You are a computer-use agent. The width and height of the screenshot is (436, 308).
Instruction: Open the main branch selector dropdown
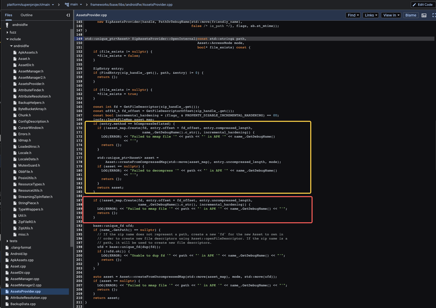74,5
